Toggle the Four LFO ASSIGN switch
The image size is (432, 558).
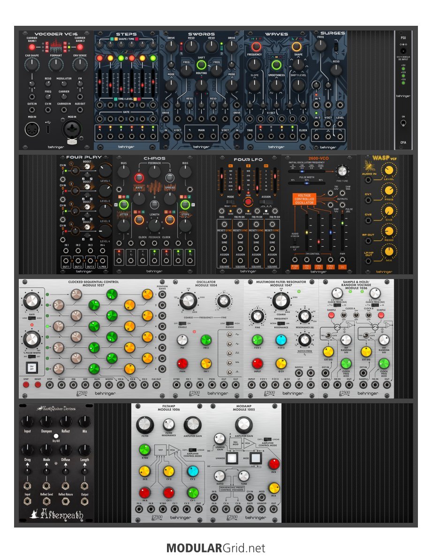pos(266,202)
